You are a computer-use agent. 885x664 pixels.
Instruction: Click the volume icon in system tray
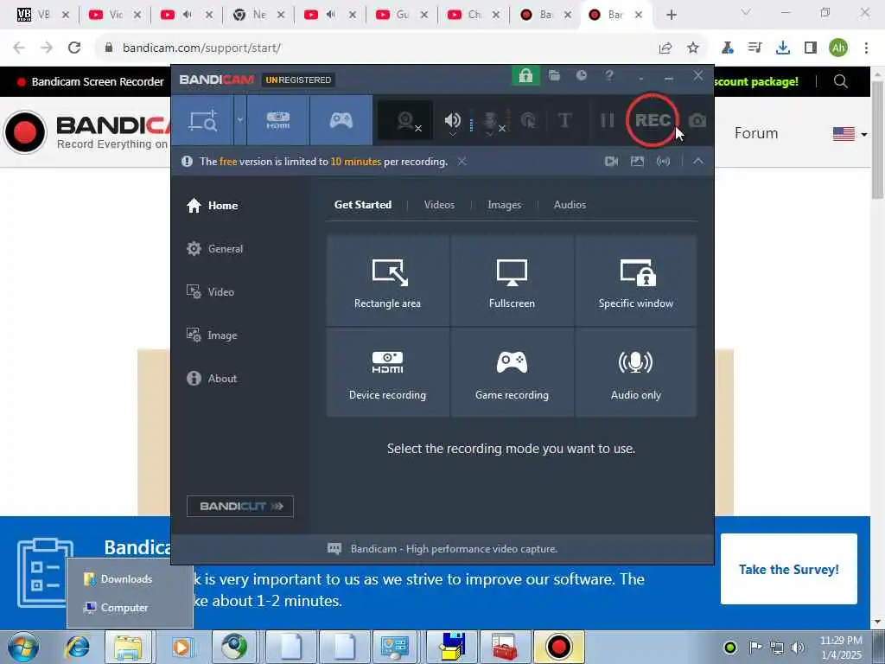[798, 648]
